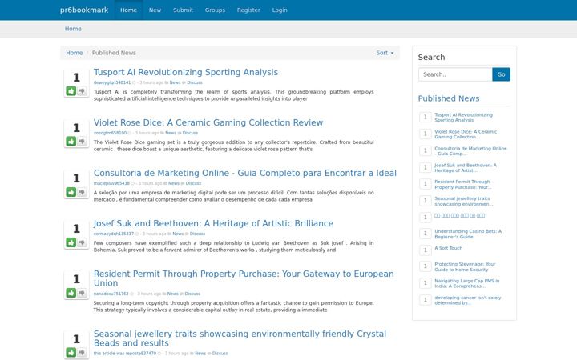Image resolution: width=577 pixels, height=360 pixels.
Task: Open the Home tab in the navbar
Action: [x=128, y=10]
